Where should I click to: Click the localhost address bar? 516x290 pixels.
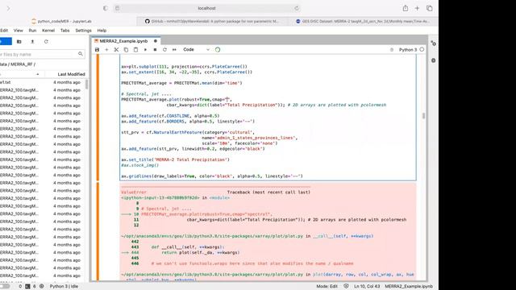click(206, 8)
